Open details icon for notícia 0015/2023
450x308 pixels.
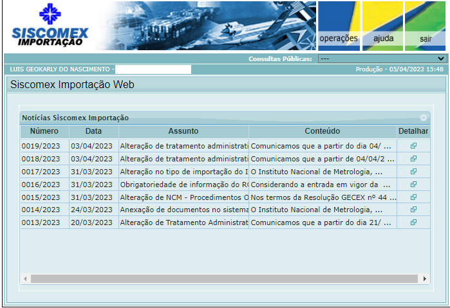pyautogui.click(x=413, y=197)
